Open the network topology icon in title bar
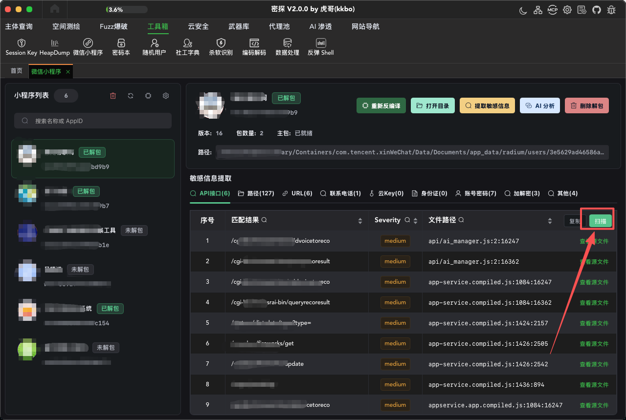The width and height of the screenshot is (626, 420). point(538,10)
